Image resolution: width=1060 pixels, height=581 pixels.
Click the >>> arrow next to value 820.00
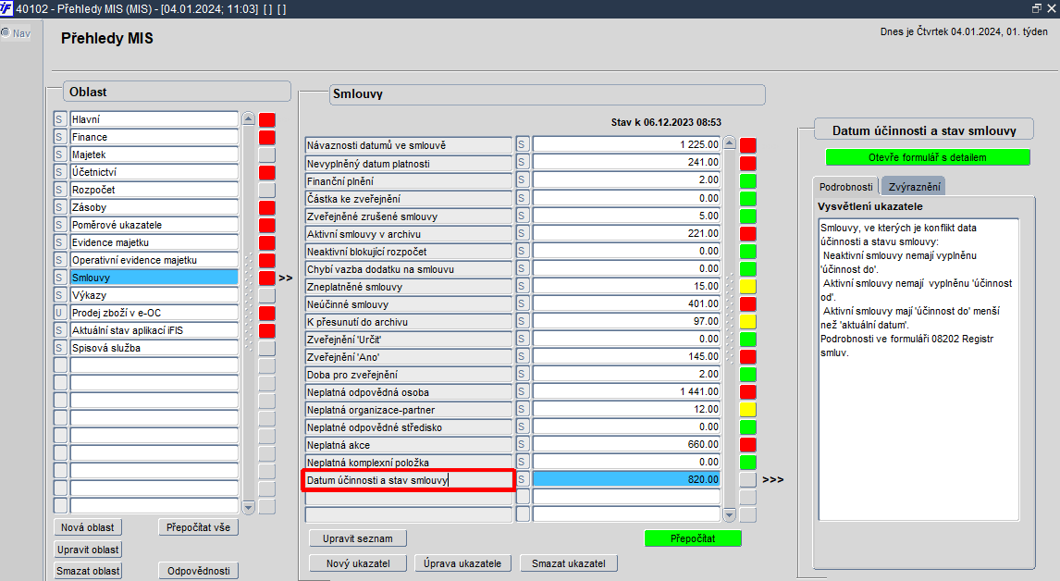pos(772,479)
